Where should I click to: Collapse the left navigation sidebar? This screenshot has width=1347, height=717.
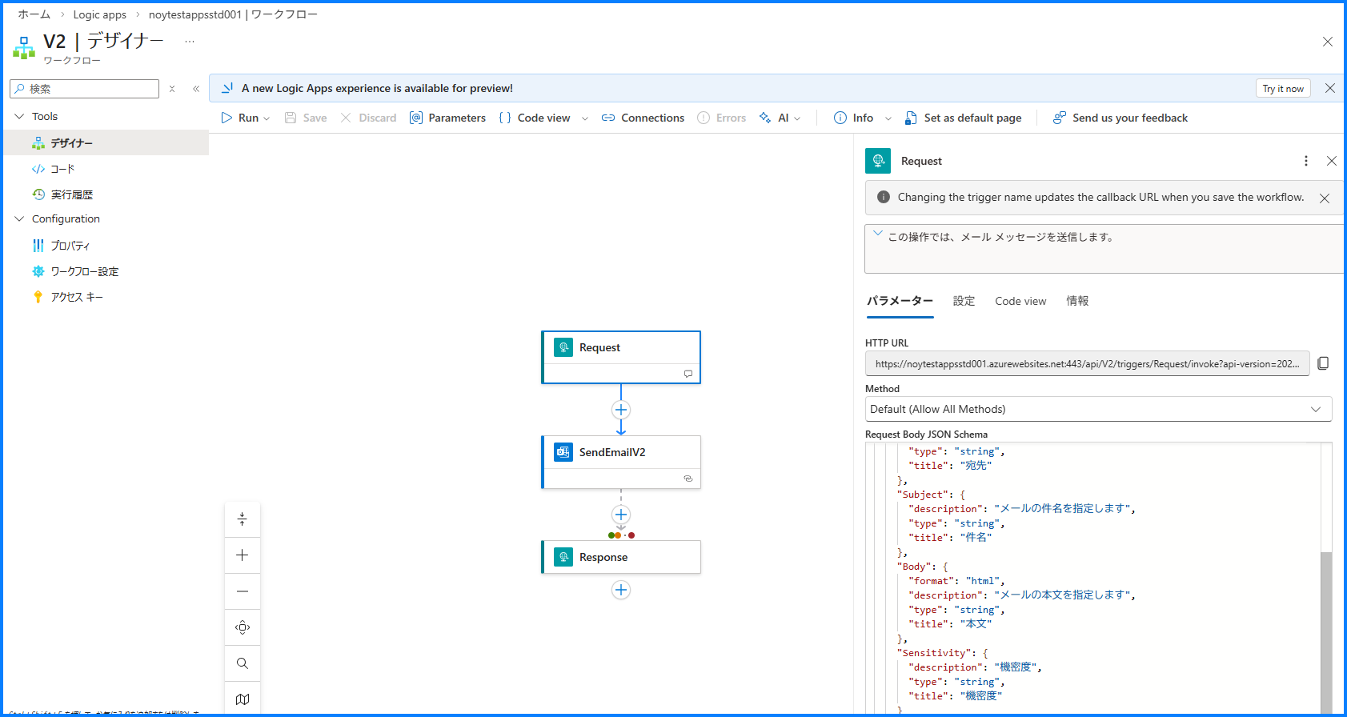(196, 89)
